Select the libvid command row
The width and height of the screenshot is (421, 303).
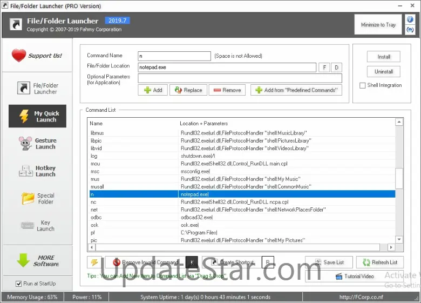click(x=242, y=149)
